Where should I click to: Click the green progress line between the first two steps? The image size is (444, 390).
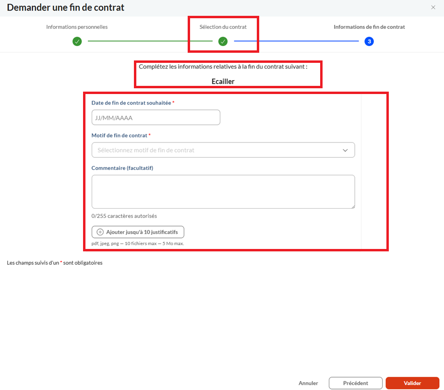coord(150,42)
